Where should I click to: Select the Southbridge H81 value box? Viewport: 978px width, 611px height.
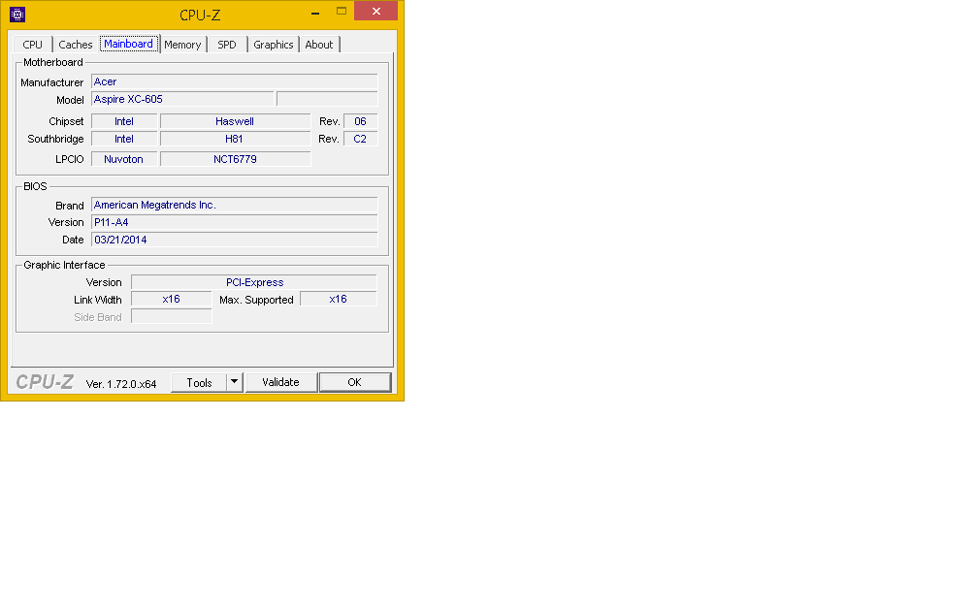pos(235,139)
